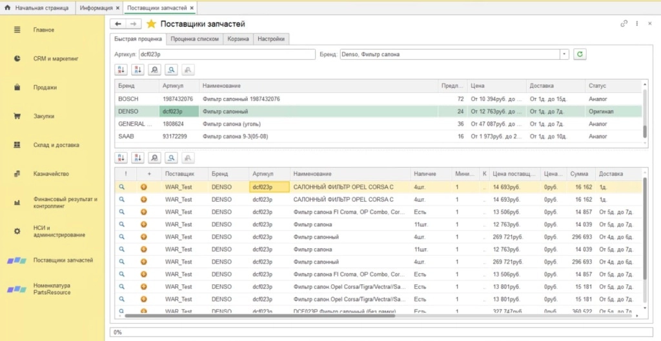Click the green refresh button beside Бренд field
The image size is (661, 341).
click(580, 54)
